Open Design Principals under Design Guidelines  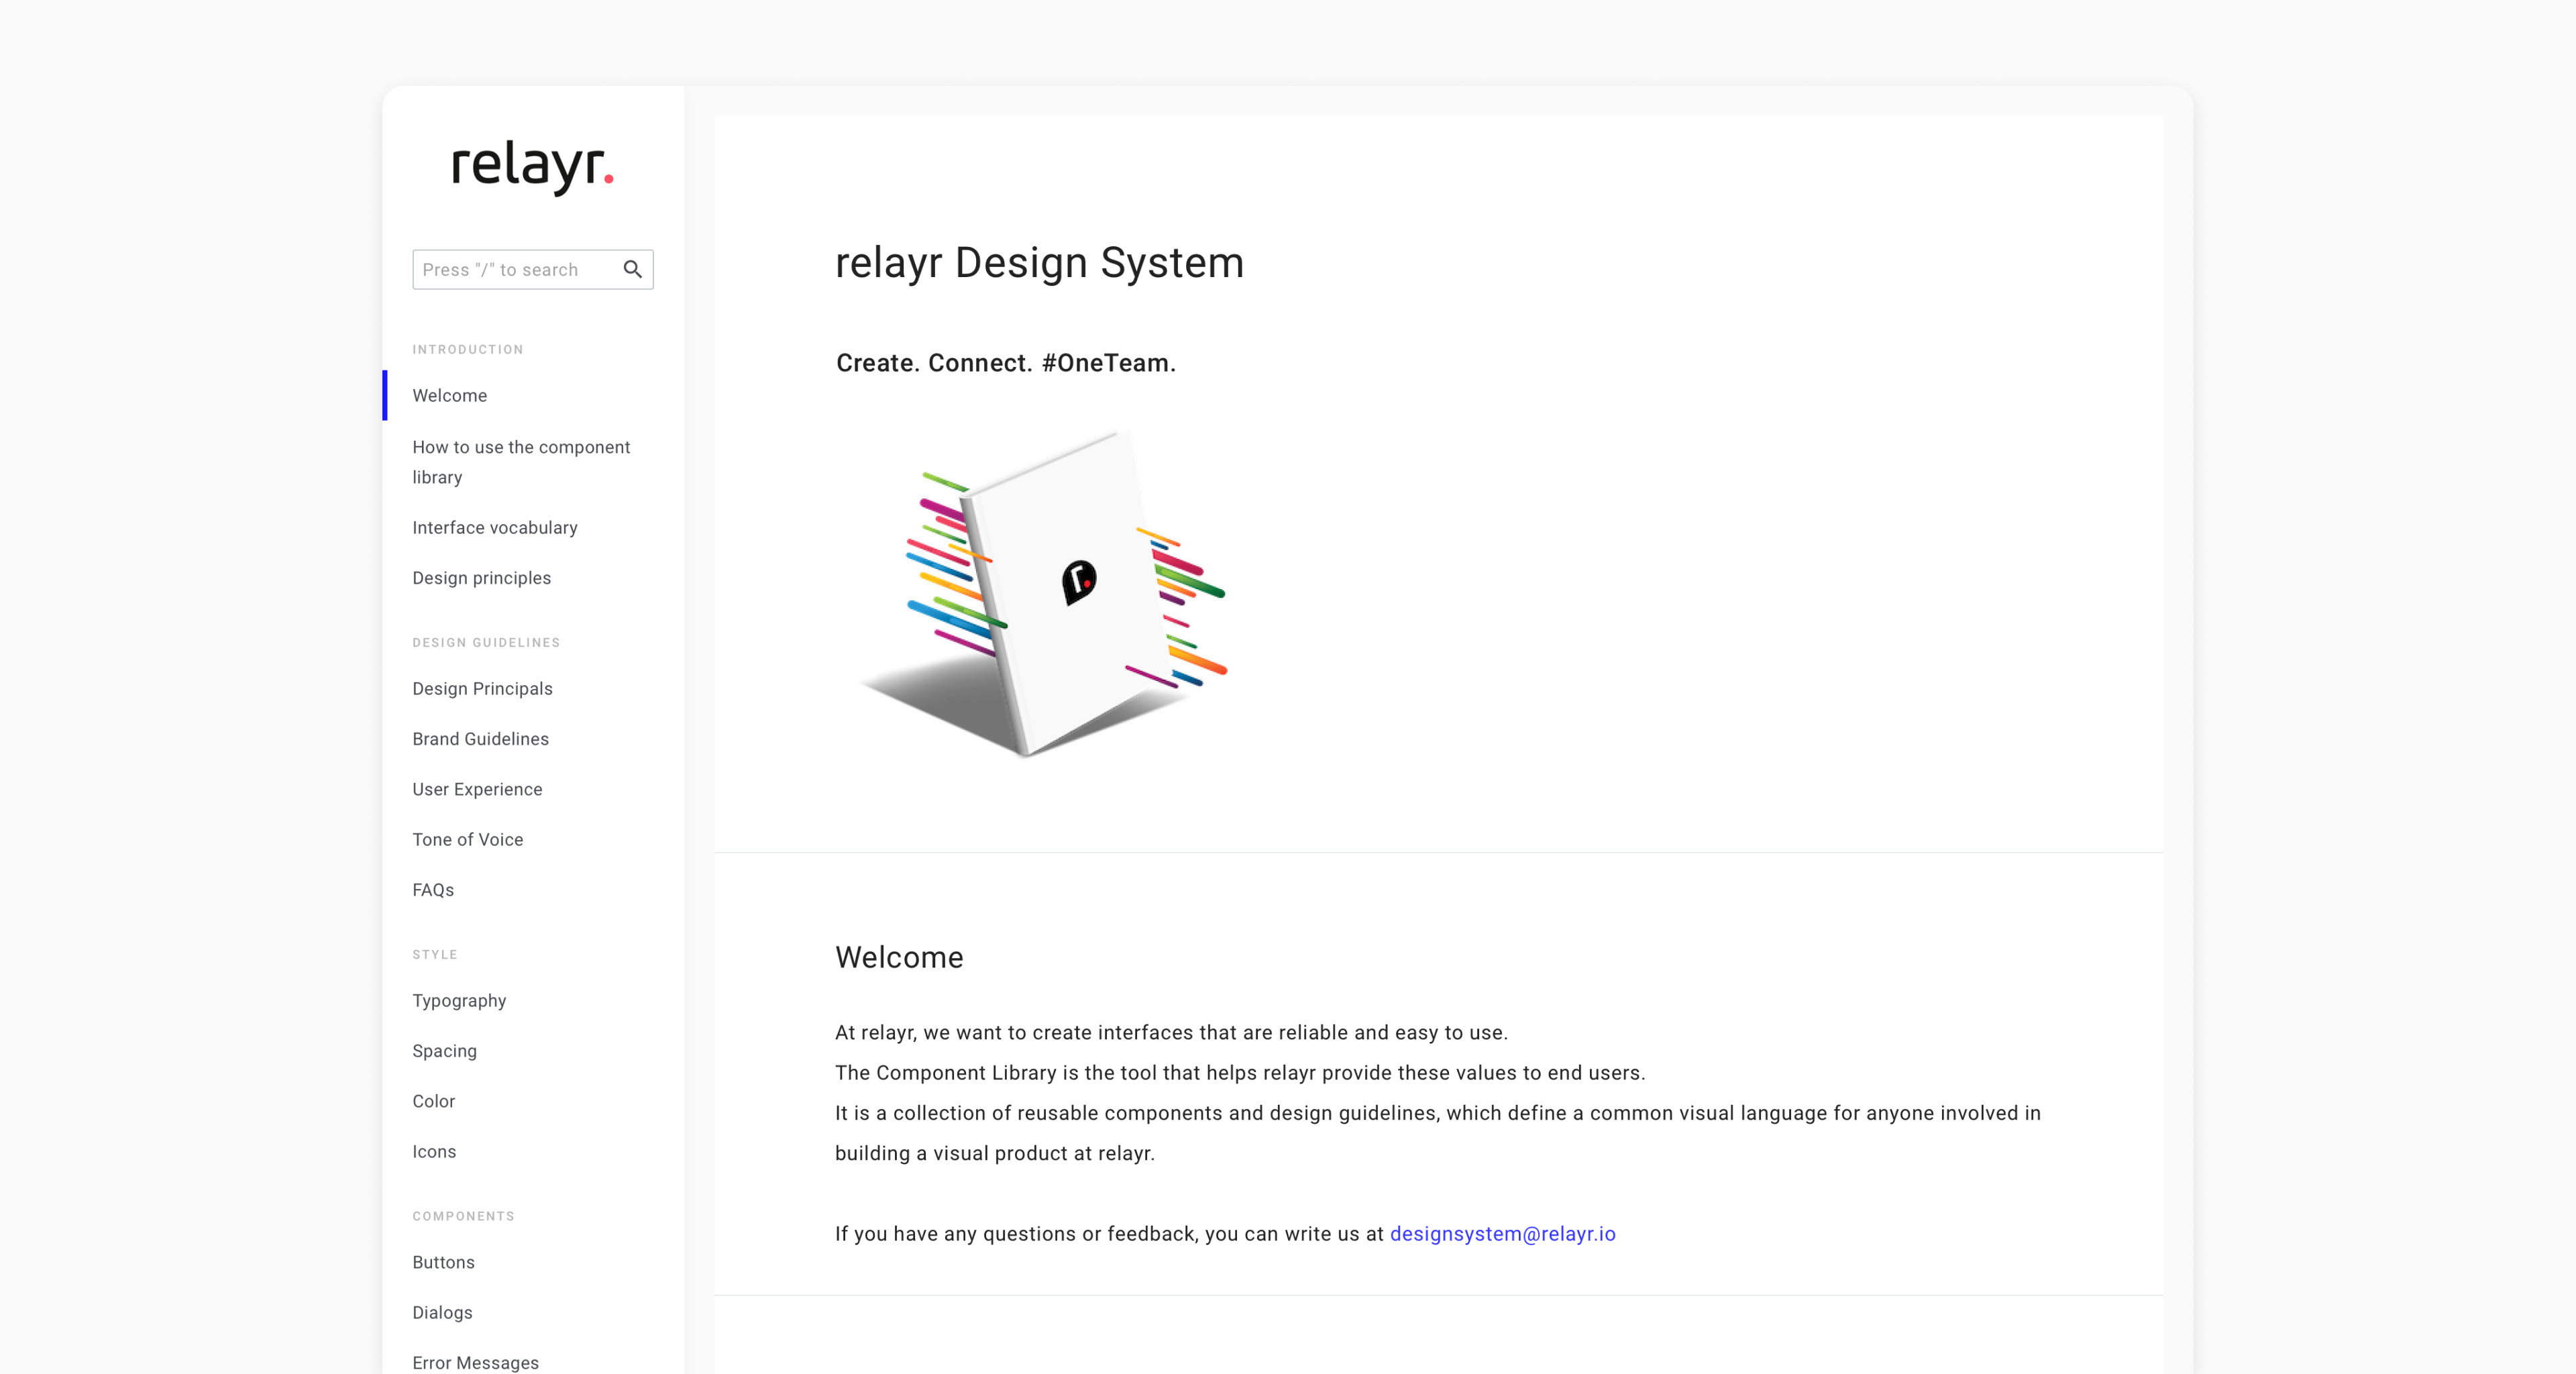tap(482, 689)
